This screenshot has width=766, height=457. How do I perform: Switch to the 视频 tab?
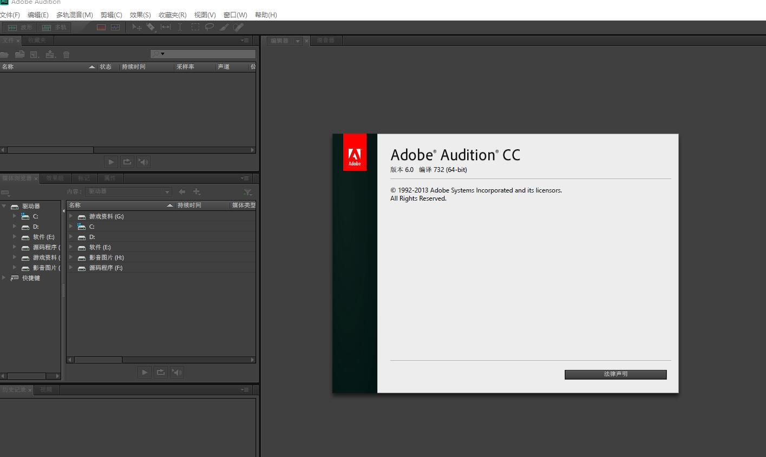(x=46, y=389)
